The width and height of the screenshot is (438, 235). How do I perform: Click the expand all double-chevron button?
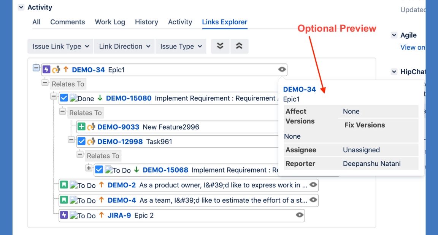pyautogui.click(x=220, y=46)
